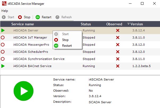Select the i4SCADA Synchronization Service row
Screen dimensions: 160x108
(x=80, y=59)
